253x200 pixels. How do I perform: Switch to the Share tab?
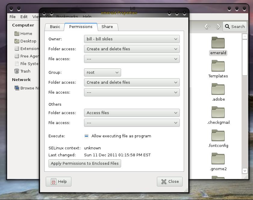pyautogui.click(x=107, y=27)
